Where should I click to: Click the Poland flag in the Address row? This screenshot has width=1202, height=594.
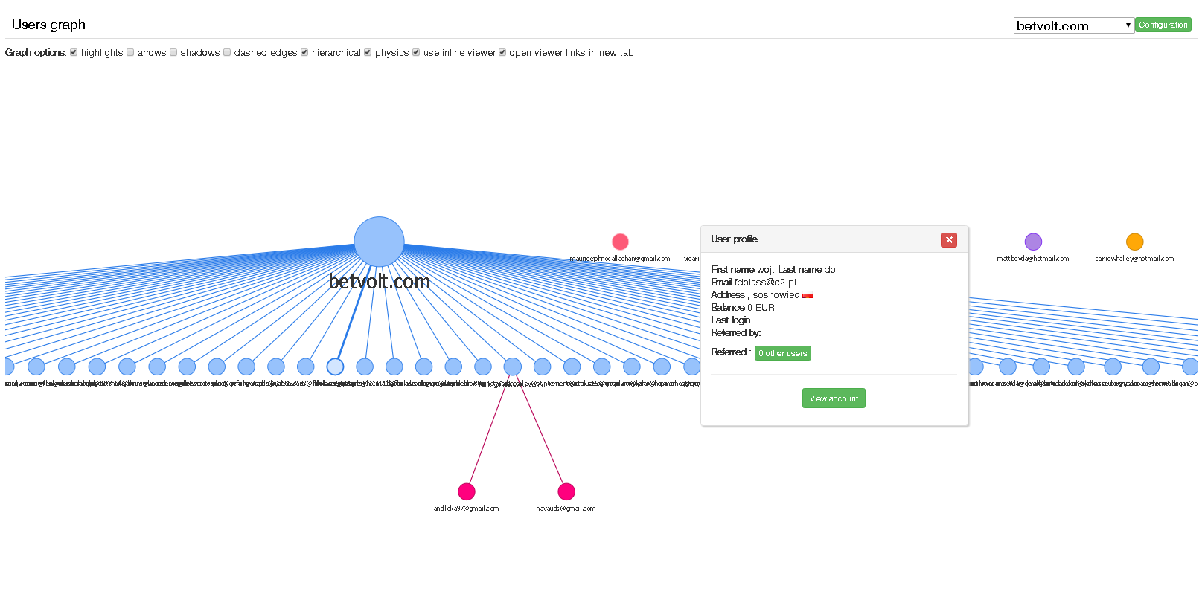(x=808, y=296)
